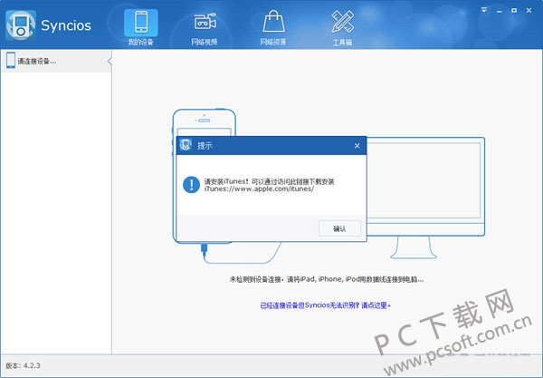Switch to the 网络视频 video tab
Viewport: 543px width, 378px height.
click(x=205, y=29)
